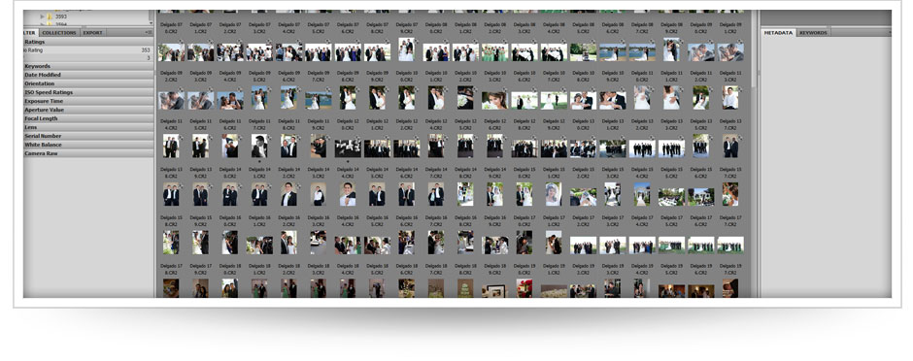Click Camera Raw badge on green bridesmaids thumbnail
The height and width of the screenshot is (361, 913).
506,43
